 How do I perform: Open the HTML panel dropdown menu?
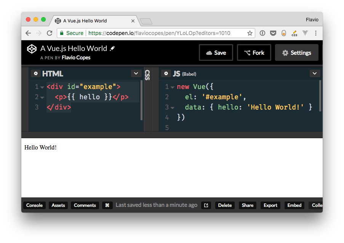point(135,73)
